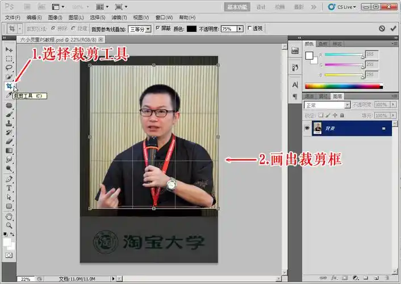Select the Quick Selection tool
Image resolution: width=401 pixels, height=284 pixels.
coord(9,77)
